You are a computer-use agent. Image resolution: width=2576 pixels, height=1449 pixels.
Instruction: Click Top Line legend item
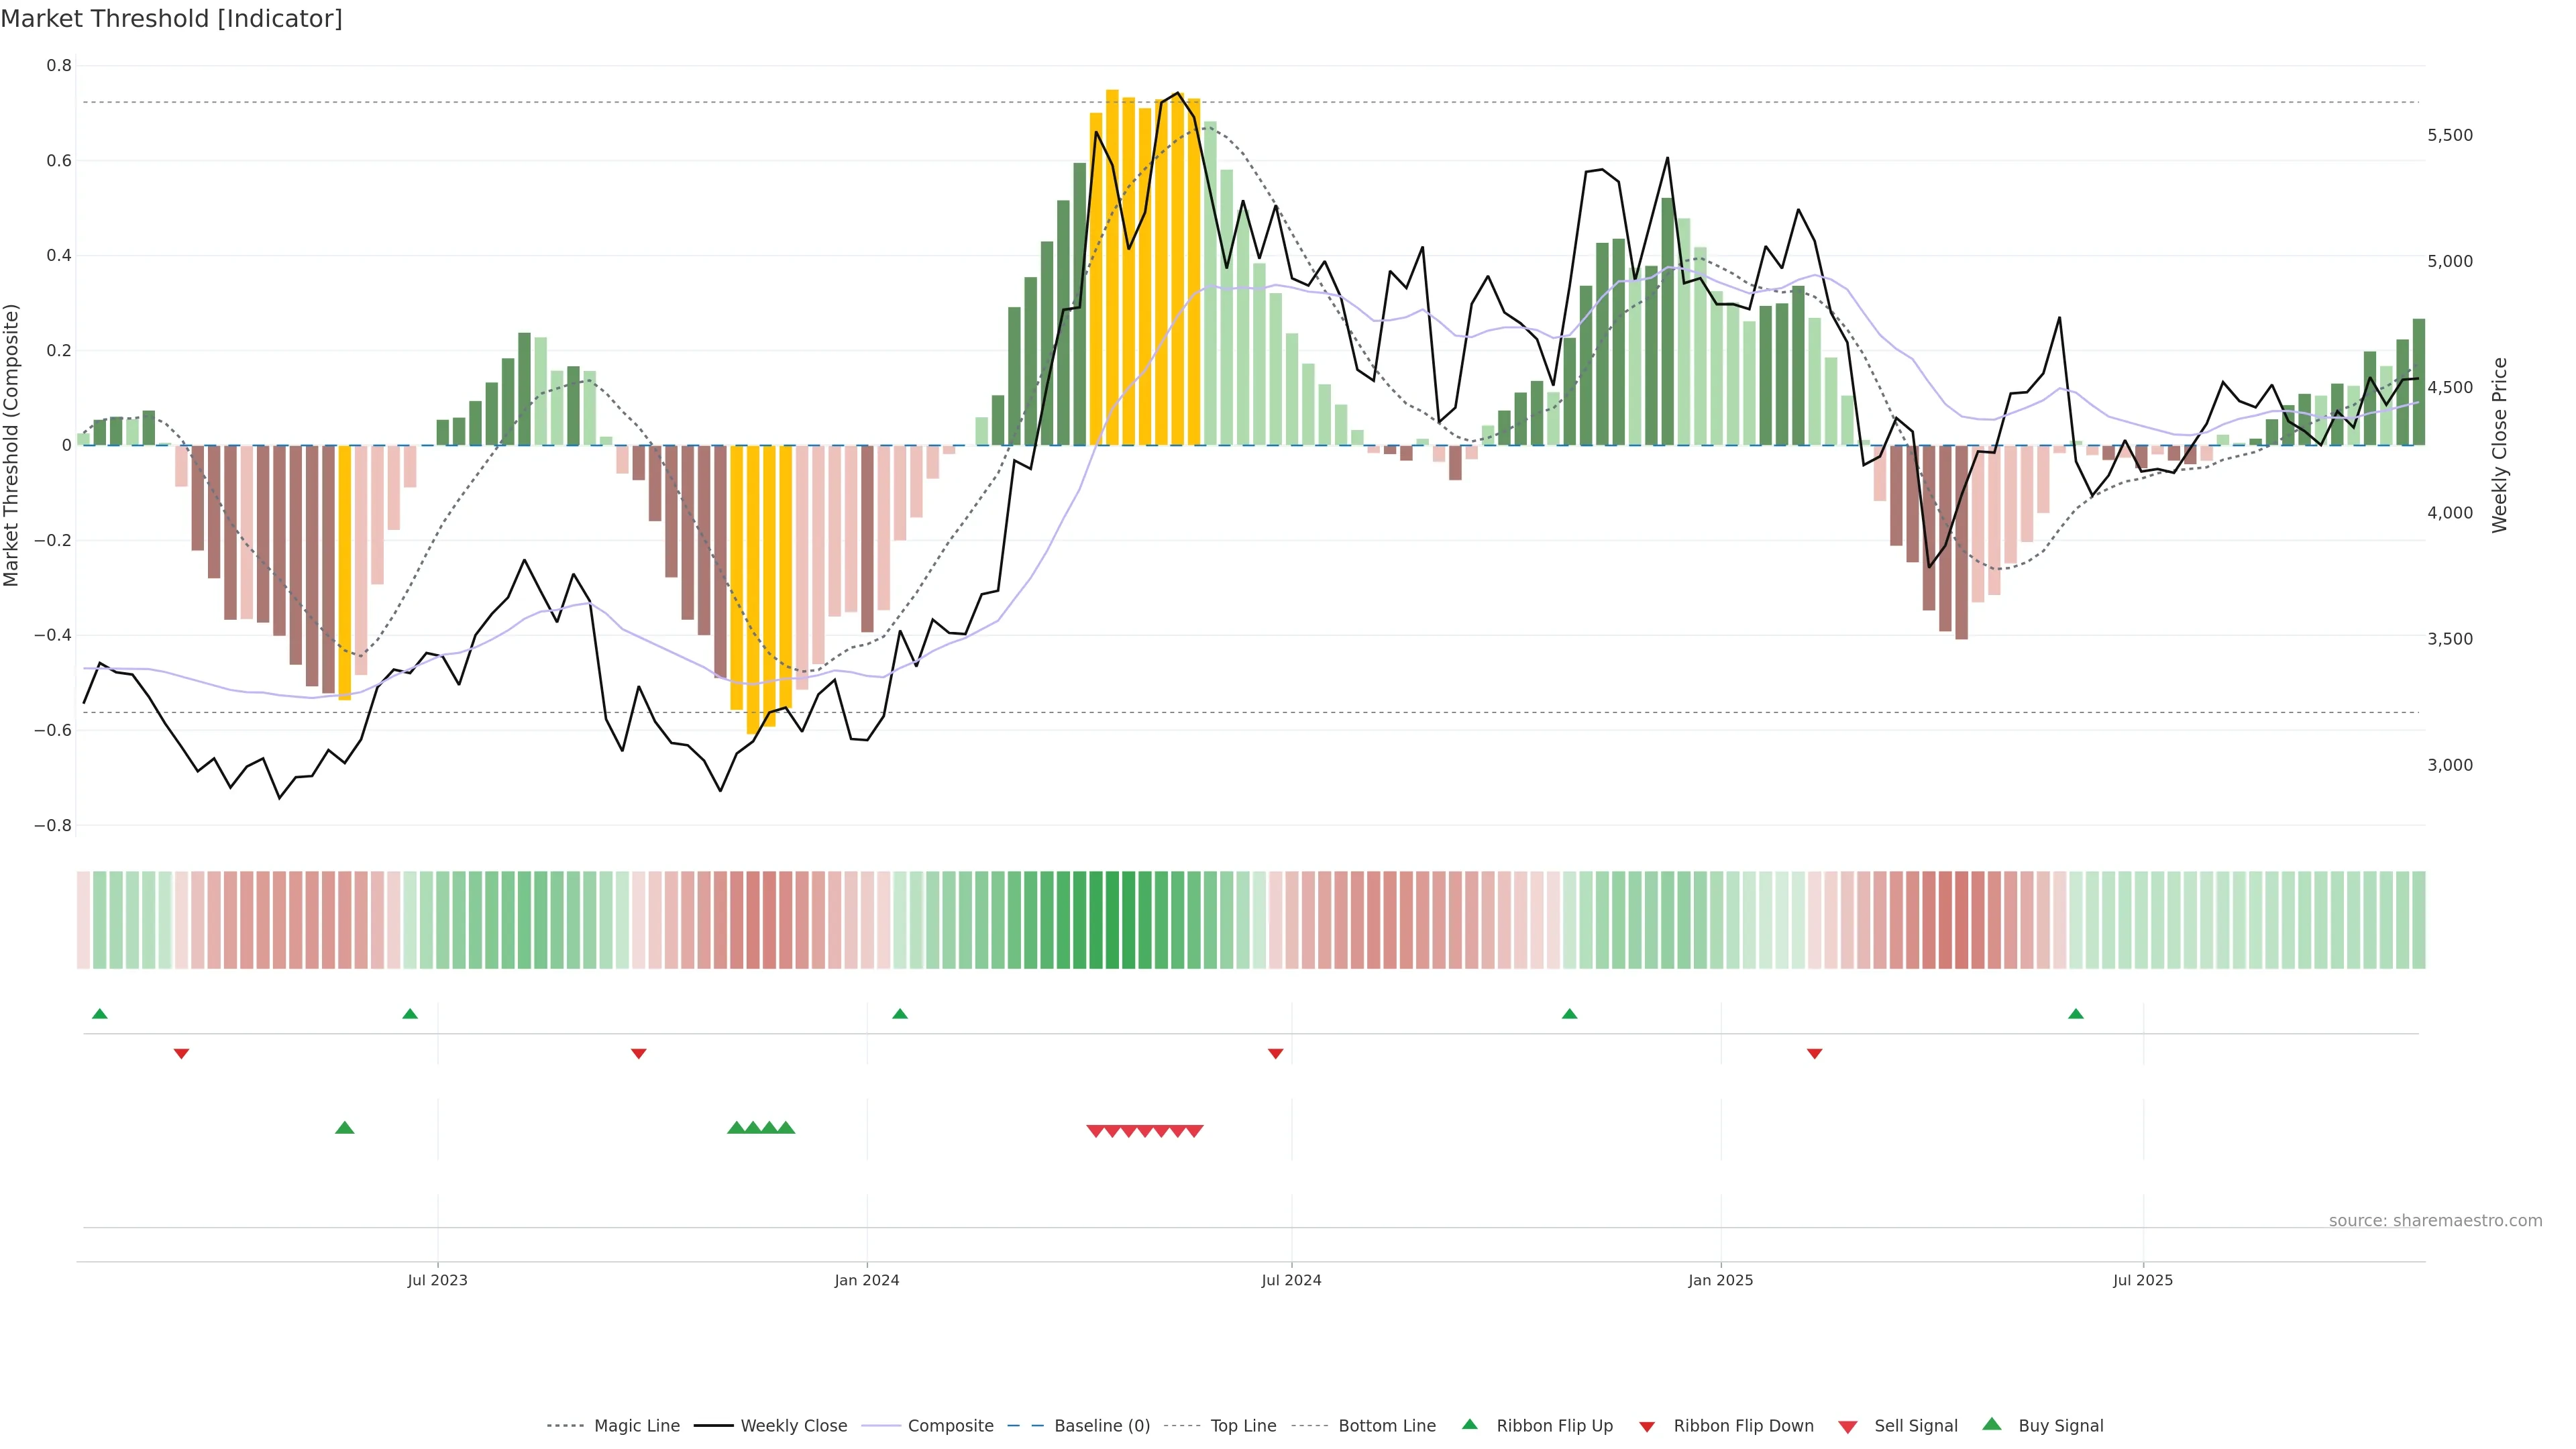click(1243, 1426)
